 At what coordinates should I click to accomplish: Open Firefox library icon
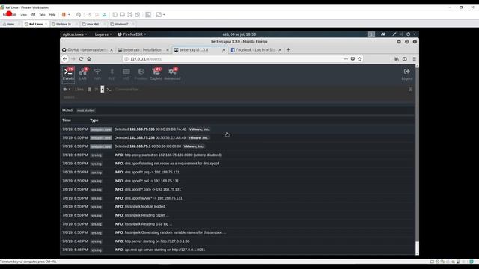397,59
